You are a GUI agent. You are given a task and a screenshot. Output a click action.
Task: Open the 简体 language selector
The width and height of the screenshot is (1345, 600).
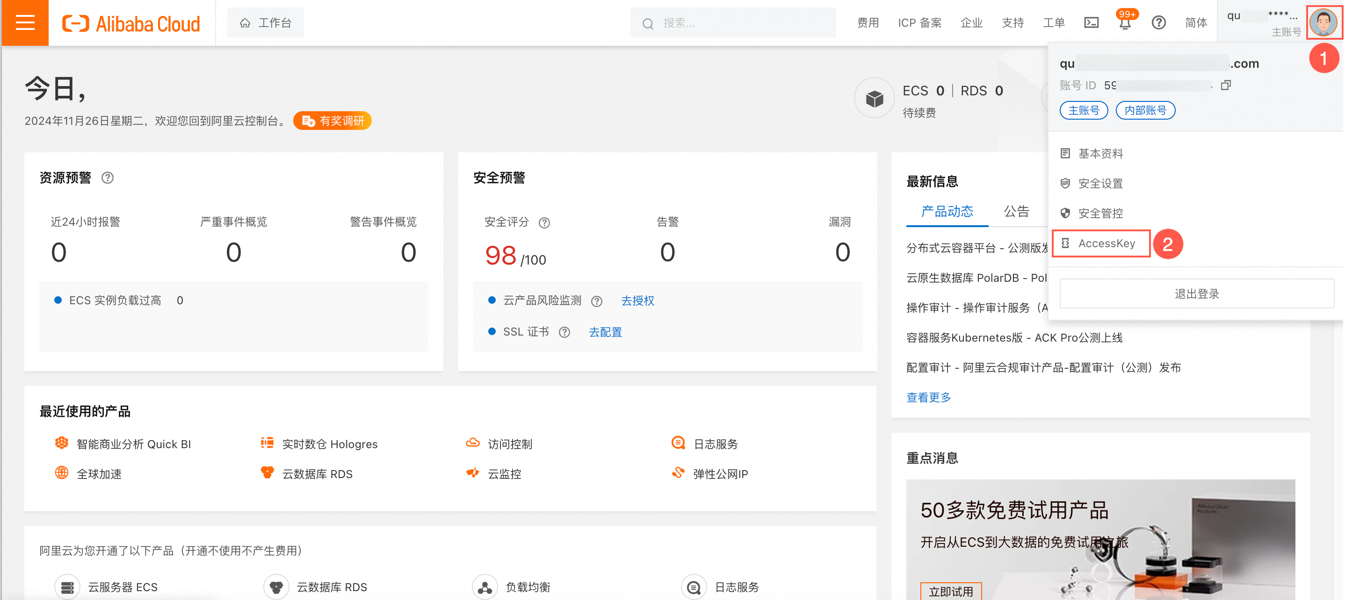coord(1196,22)
